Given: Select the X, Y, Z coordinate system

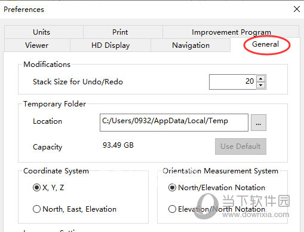Looking at the screenshot, I should click(48, 188).
